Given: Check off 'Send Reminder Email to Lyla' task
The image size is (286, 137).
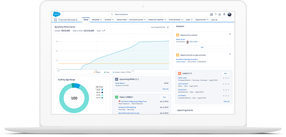Looking at the screenshot, I should (116, 113).
